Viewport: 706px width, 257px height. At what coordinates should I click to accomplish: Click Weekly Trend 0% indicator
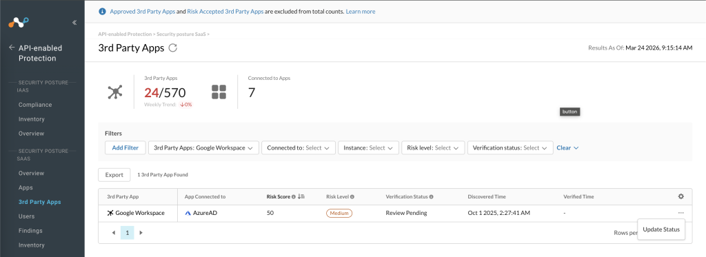click(x=186, y=105)
